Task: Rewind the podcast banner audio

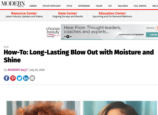Action: point(65,37)
